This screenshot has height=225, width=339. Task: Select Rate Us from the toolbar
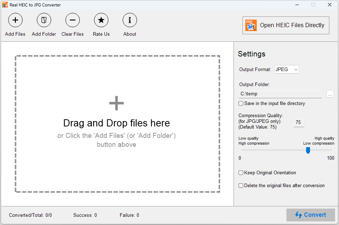tap(101, 24)
